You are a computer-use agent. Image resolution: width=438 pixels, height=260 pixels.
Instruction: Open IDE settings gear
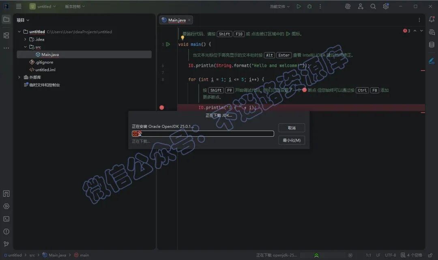pyautogui.click(x=386, y=6)
